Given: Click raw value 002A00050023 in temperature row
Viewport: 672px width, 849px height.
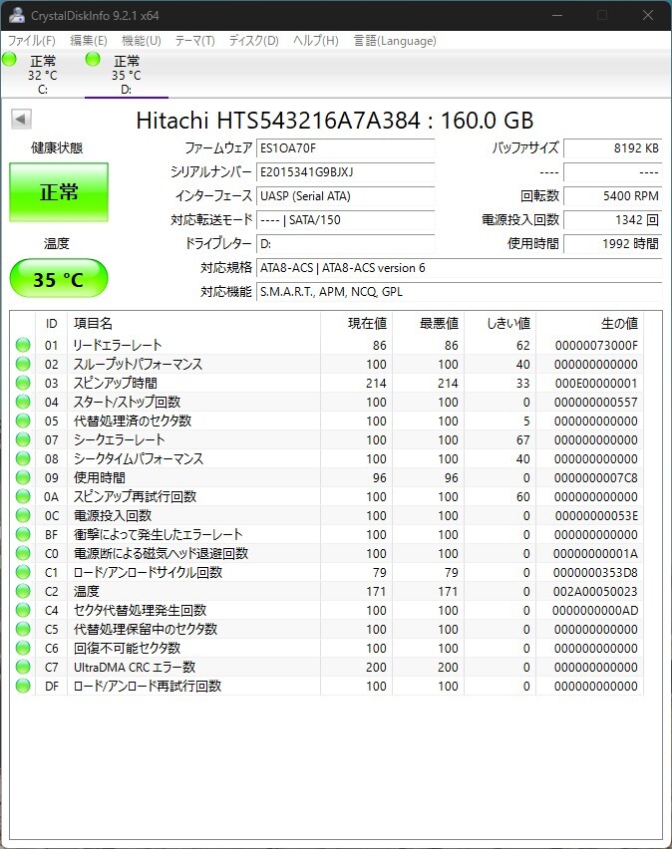Looking at the screenshot, I should point(595,592).
